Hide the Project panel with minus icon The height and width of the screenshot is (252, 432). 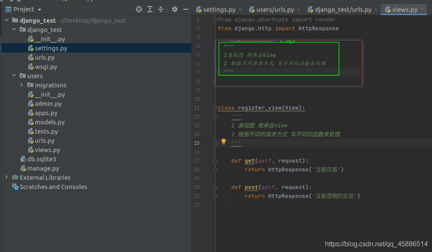point(186,9)
